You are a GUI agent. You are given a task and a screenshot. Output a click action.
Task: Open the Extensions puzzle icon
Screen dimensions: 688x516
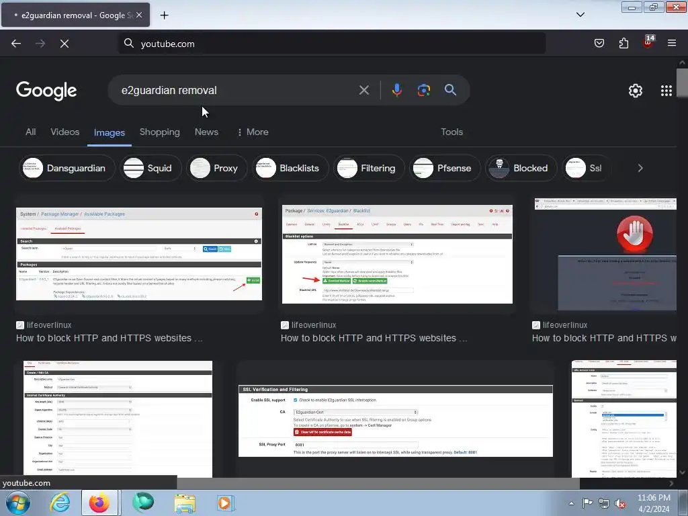coord(623,43)
